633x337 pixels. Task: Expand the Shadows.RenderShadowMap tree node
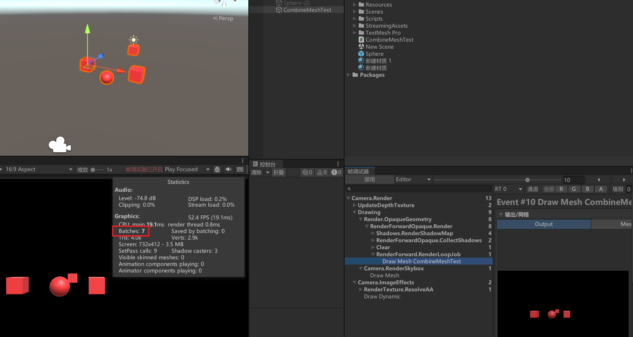[x=373, y=233]
